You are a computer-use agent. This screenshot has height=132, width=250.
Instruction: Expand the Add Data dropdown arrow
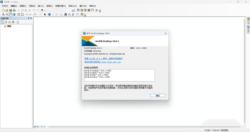pos(45,10)
